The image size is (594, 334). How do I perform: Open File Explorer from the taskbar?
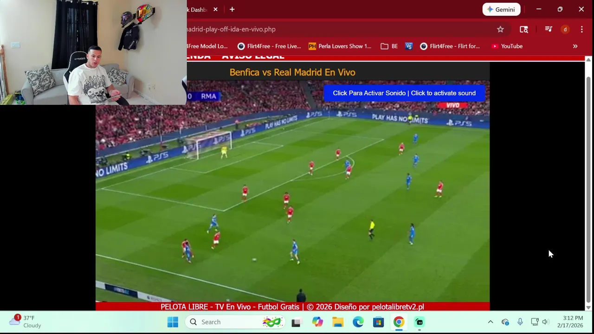point(338,322)
